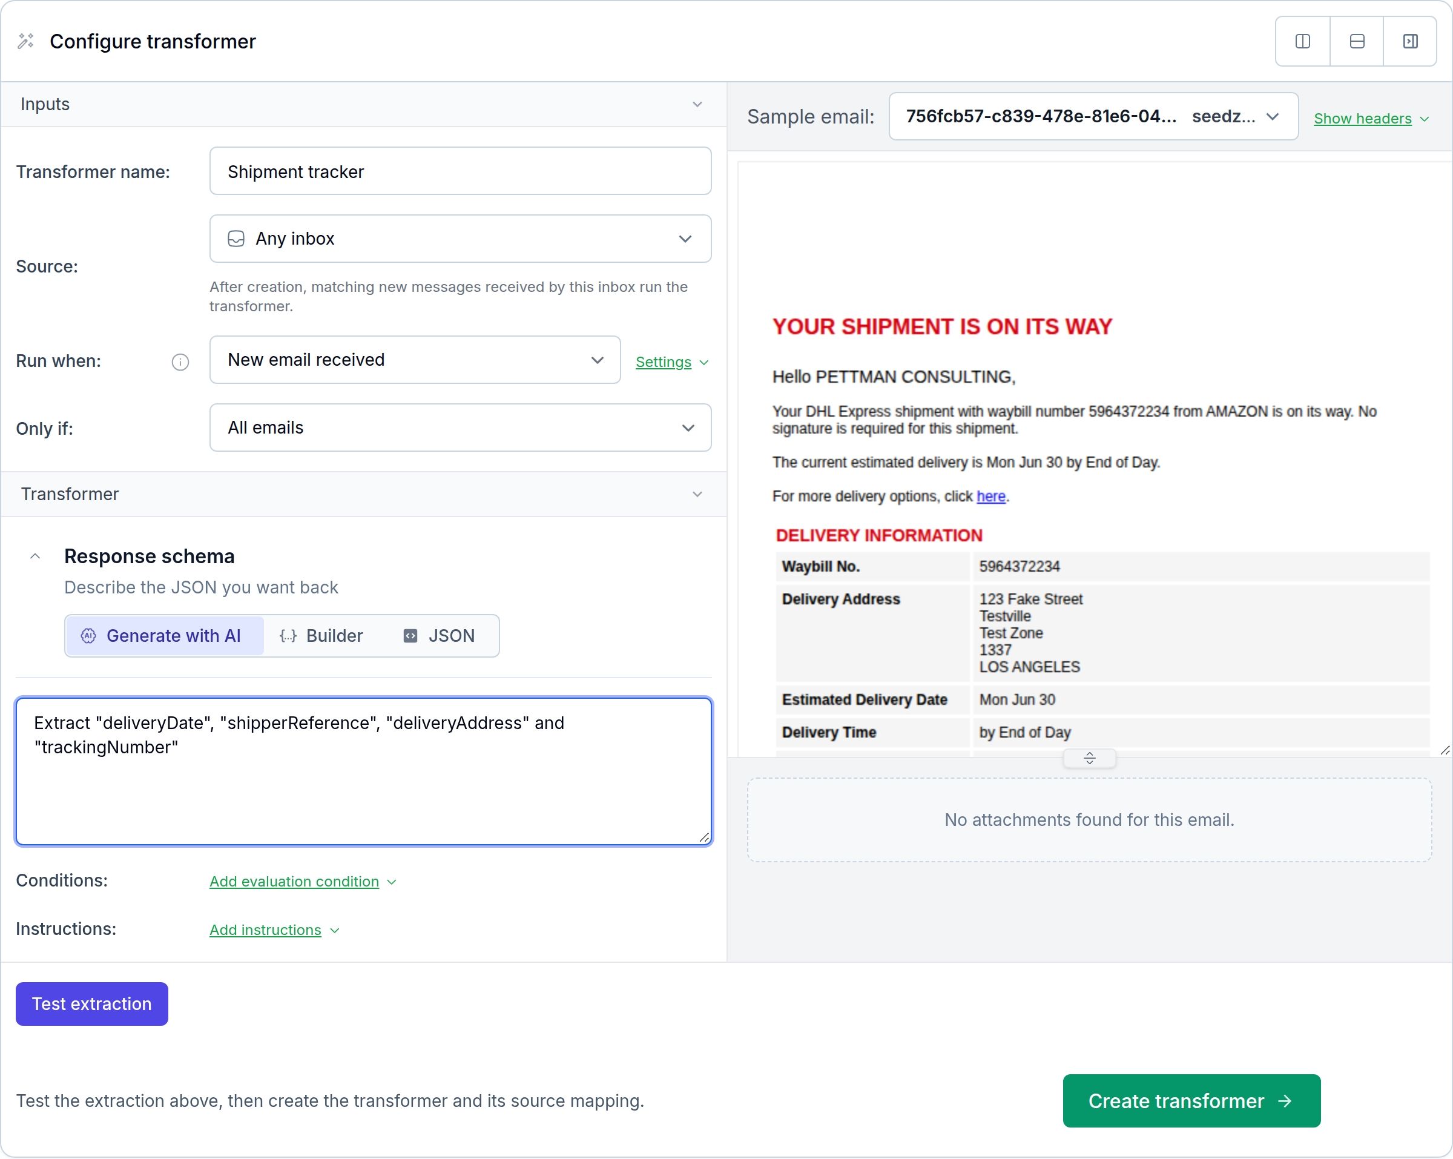Click the info icon next to Run when
The image size is (1453, 1159).
[x=180, y=362]
